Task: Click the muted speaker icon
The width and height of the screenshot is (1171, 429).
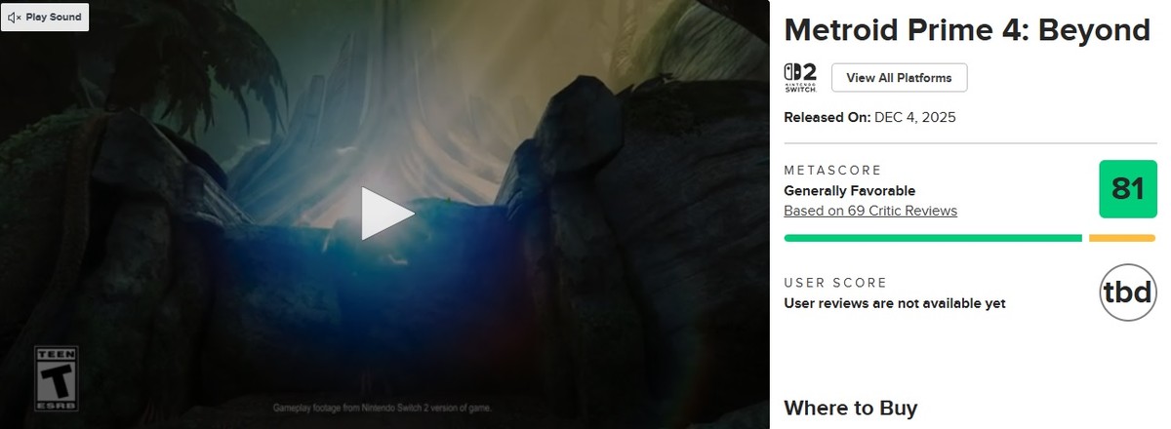Action: (x=15, y=18)
